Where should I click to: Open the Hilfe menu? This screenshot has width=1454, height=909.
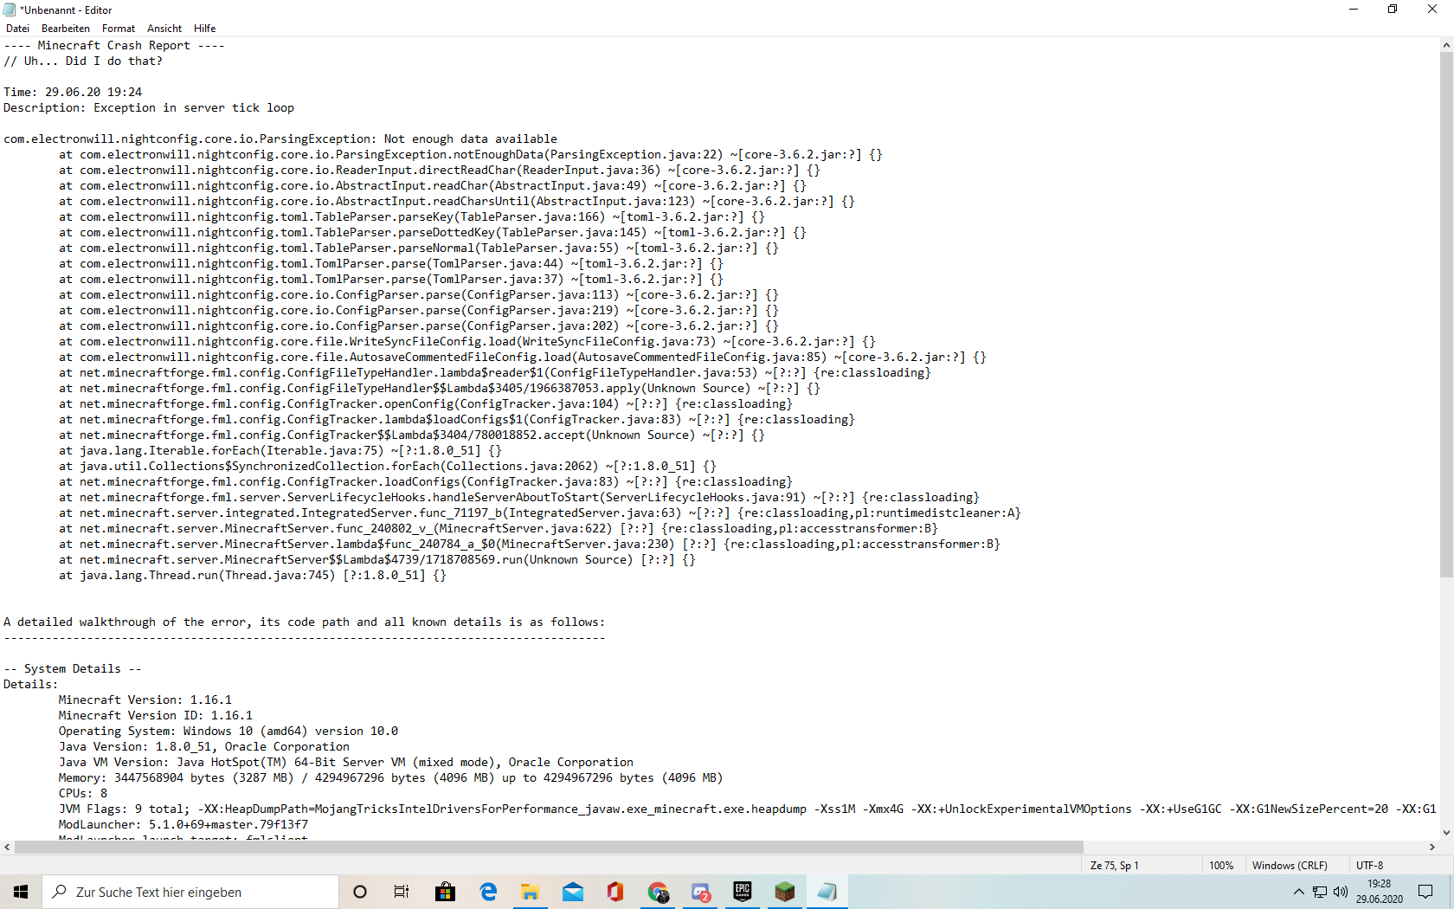point(205,29)
